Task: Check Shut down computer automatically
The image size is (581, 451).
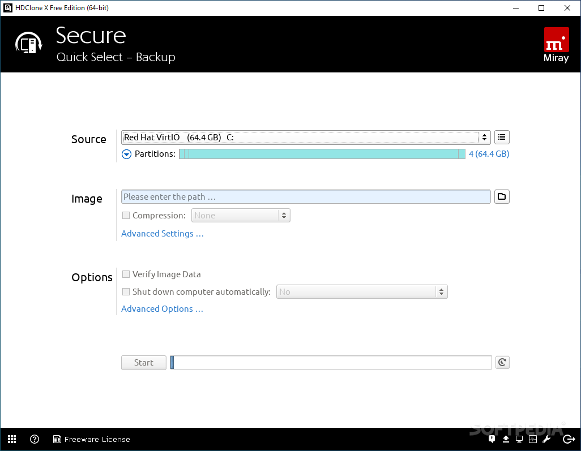Action: [x=126, y=292]
